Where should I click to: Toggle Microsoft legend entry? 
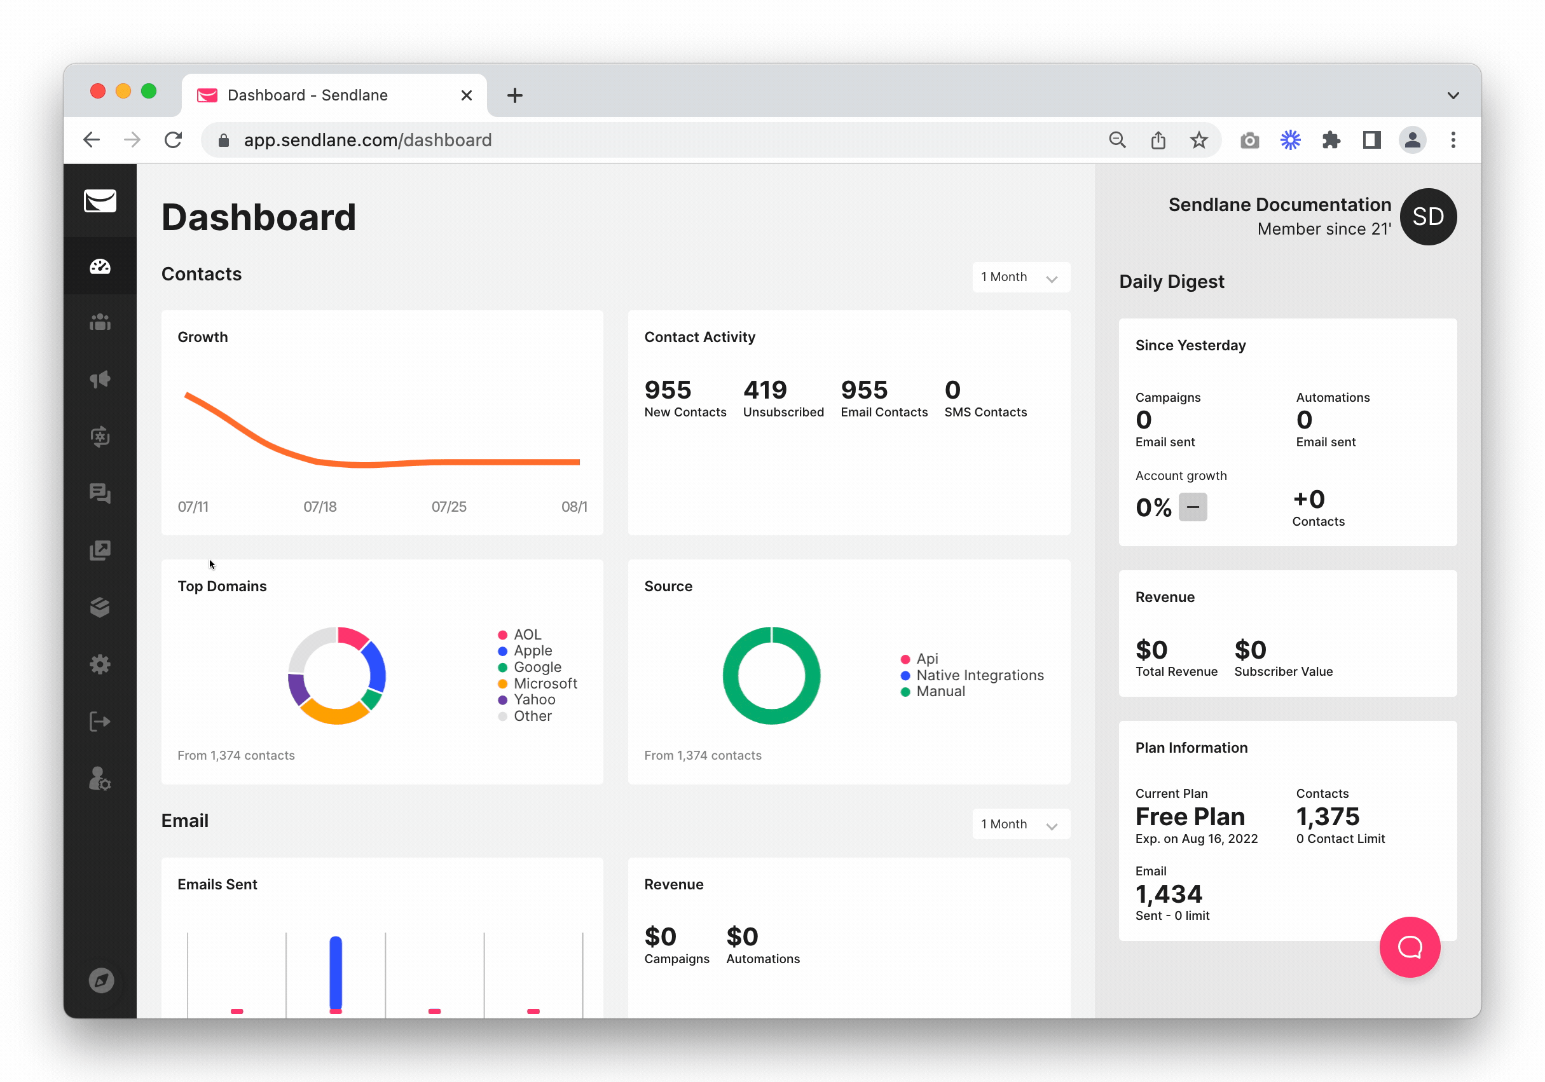pyautogui.click(x=538, y=683)
